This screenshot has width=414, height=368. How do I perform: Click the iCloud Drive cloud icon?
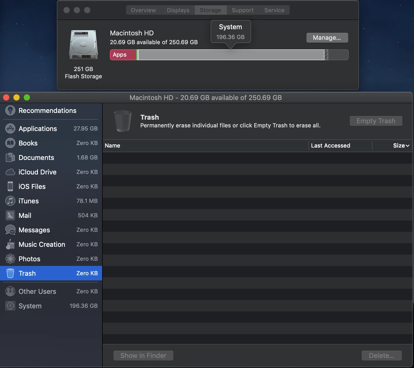pyautogui.click(x=10, y=172)
